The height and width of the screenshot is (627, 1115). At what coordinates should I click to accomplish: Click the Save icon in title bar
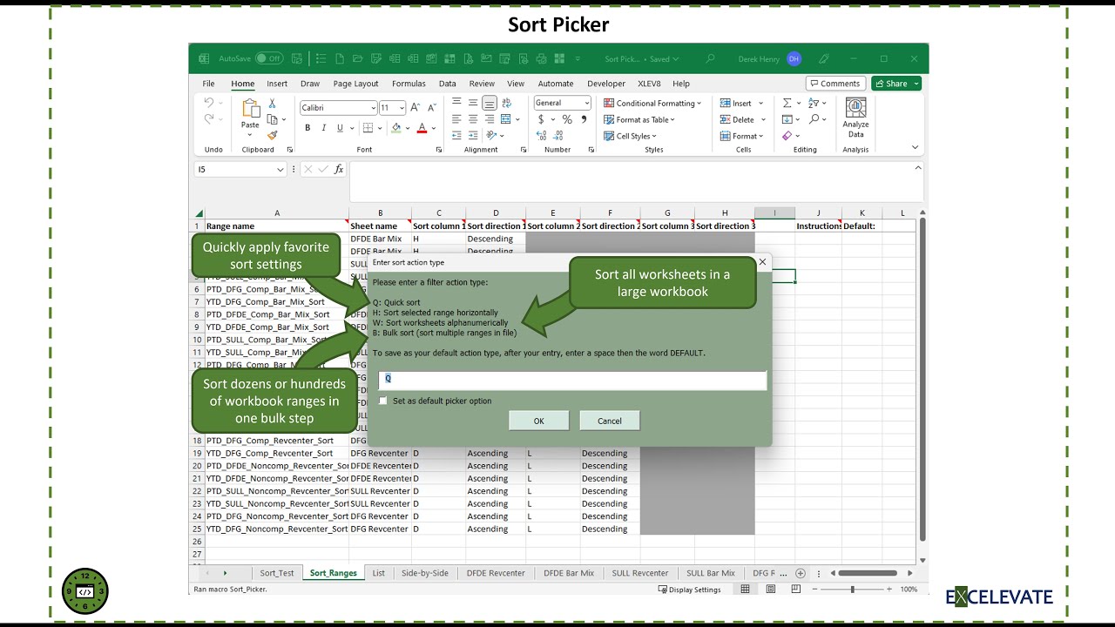point(297,58)
